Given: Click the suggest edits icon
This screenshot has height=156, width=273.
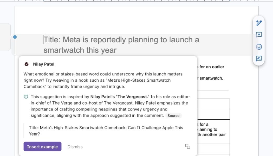Looking at the screenshot, I should coord(259,58).
